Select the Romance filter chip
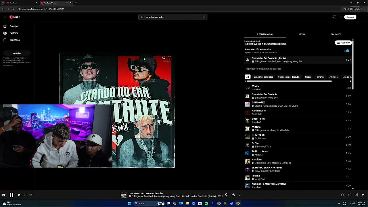The height and width of the screenshot is (207, 368). click(320, 77)
